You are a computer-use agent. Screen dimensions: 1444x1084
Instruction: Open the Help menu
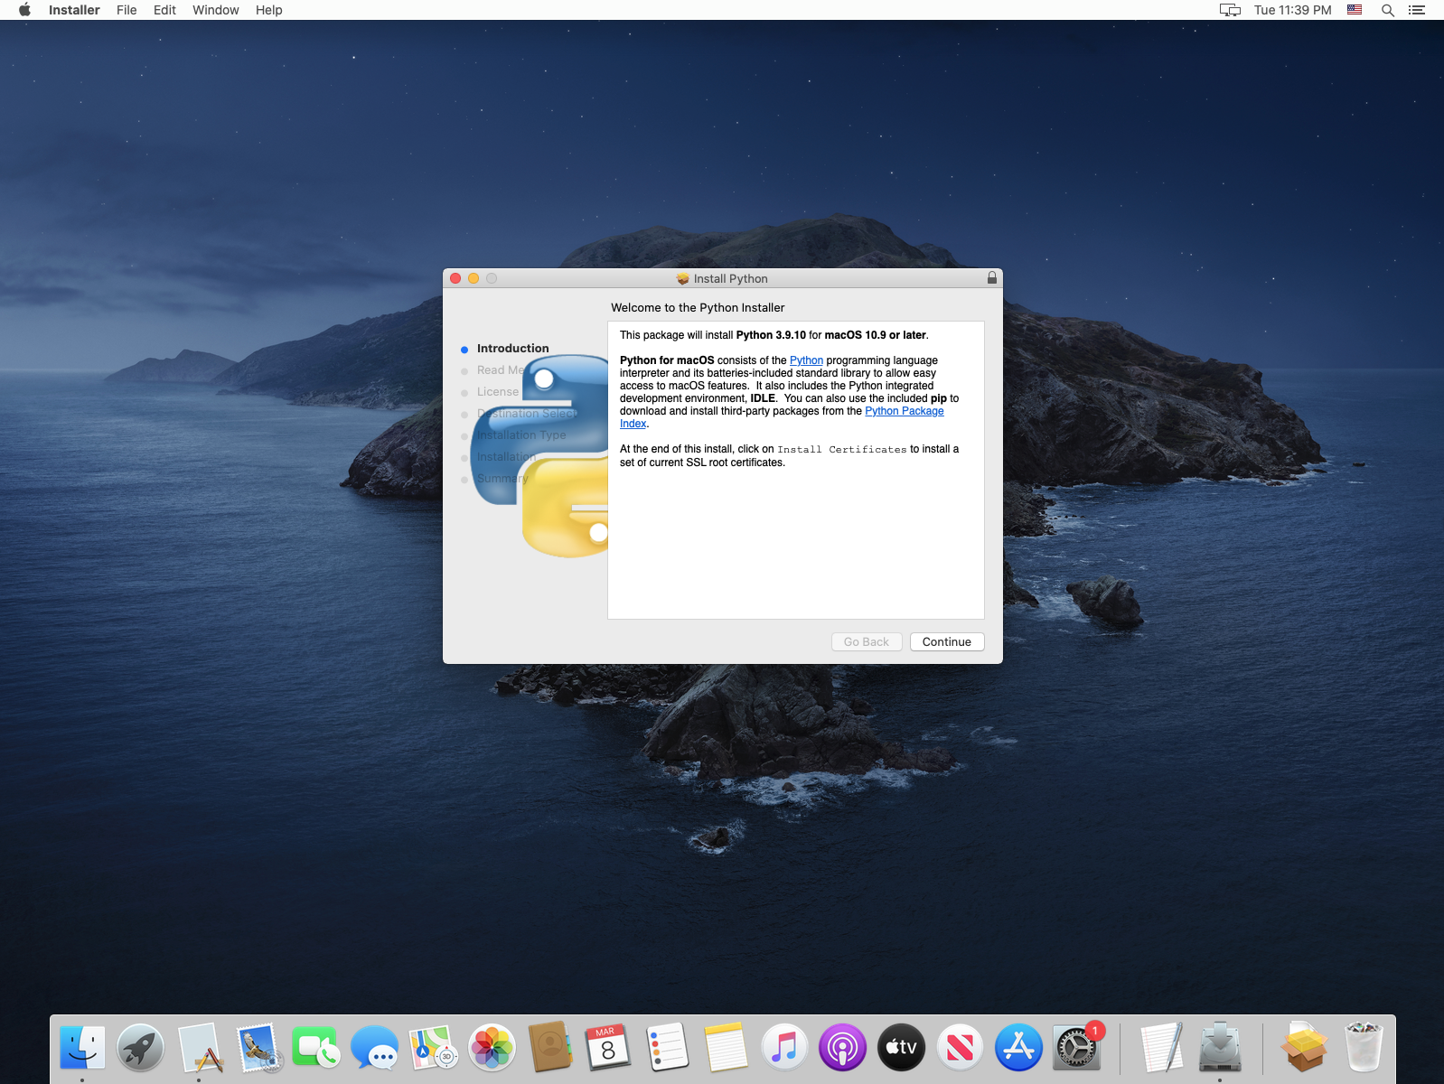pos(268,10)
